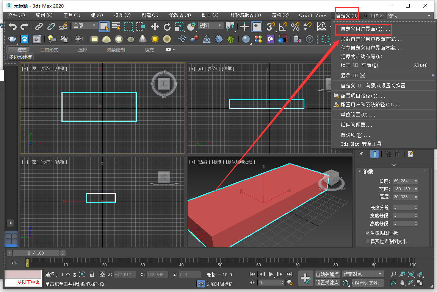Select the Bind to Space Warp tool

(63, 26)
